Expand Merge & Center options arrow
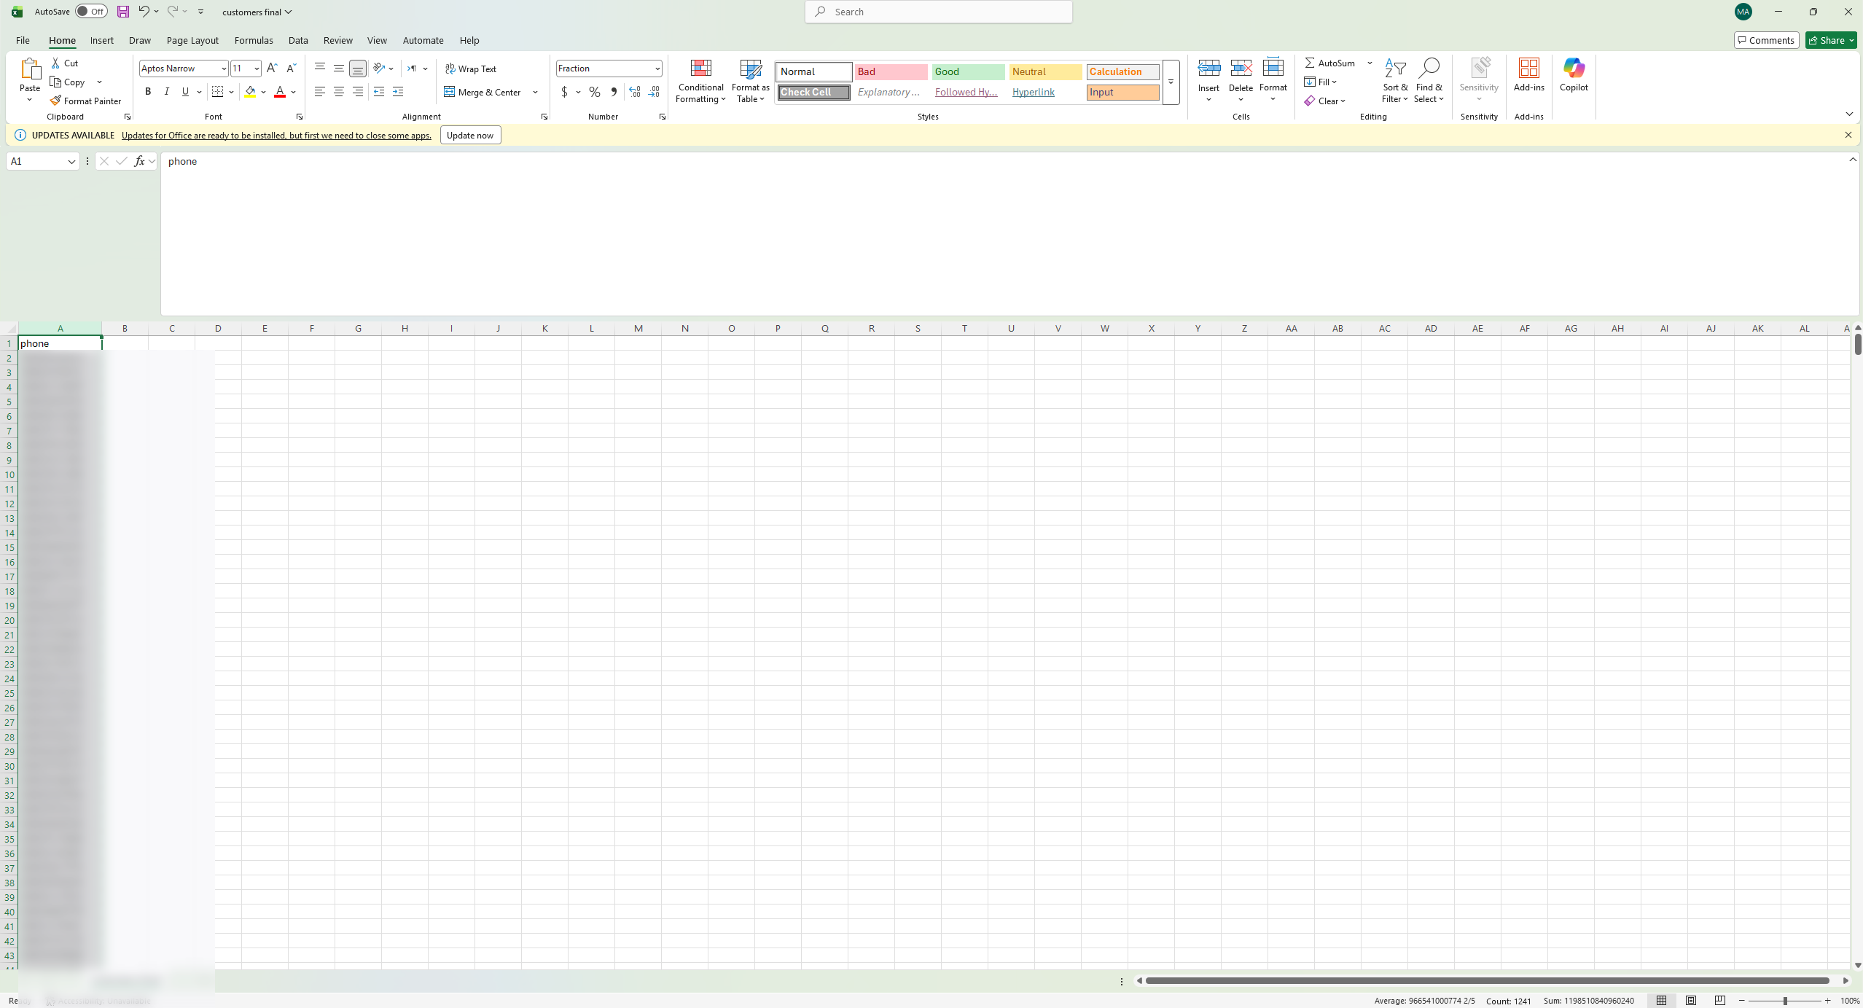The image size is (1863, 1008). pyautogui.click(x=535, y=92)
